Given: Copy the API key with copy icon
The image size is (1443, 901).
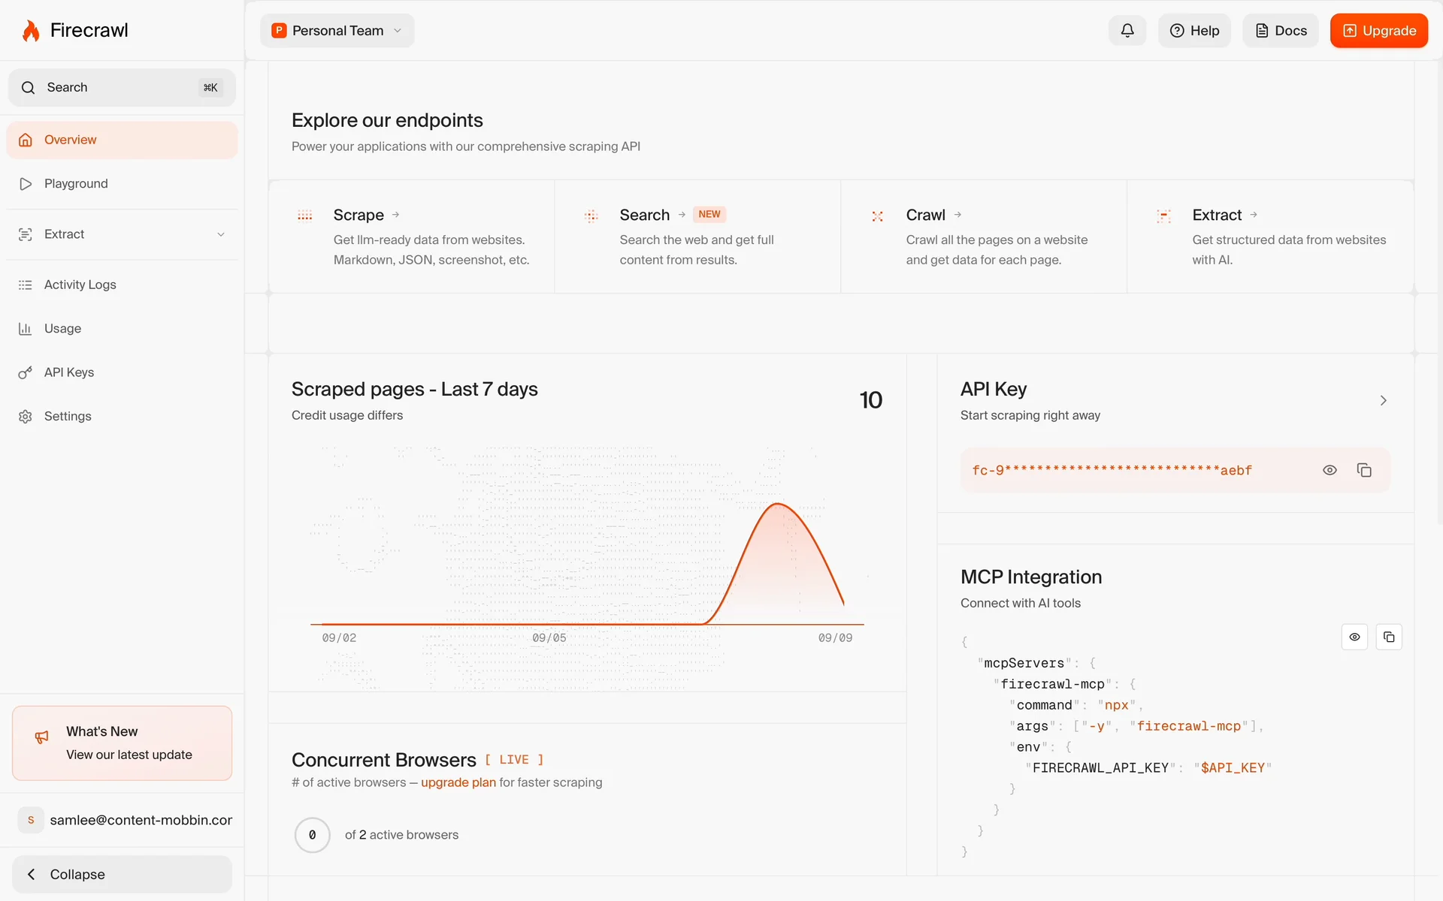Looking at the screenshot, I should [1363, 470].
